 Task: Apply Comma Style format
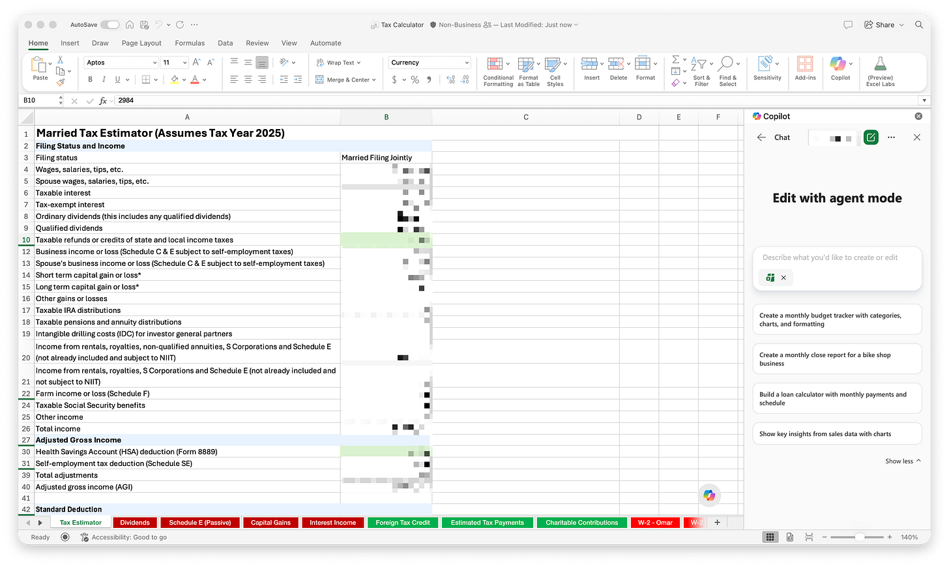[x=429, y=80]
